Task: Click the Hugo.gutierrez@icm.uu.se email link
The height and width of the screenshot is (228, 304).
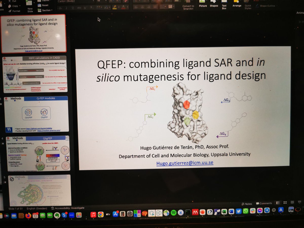Action: click(x=185, y=163)
